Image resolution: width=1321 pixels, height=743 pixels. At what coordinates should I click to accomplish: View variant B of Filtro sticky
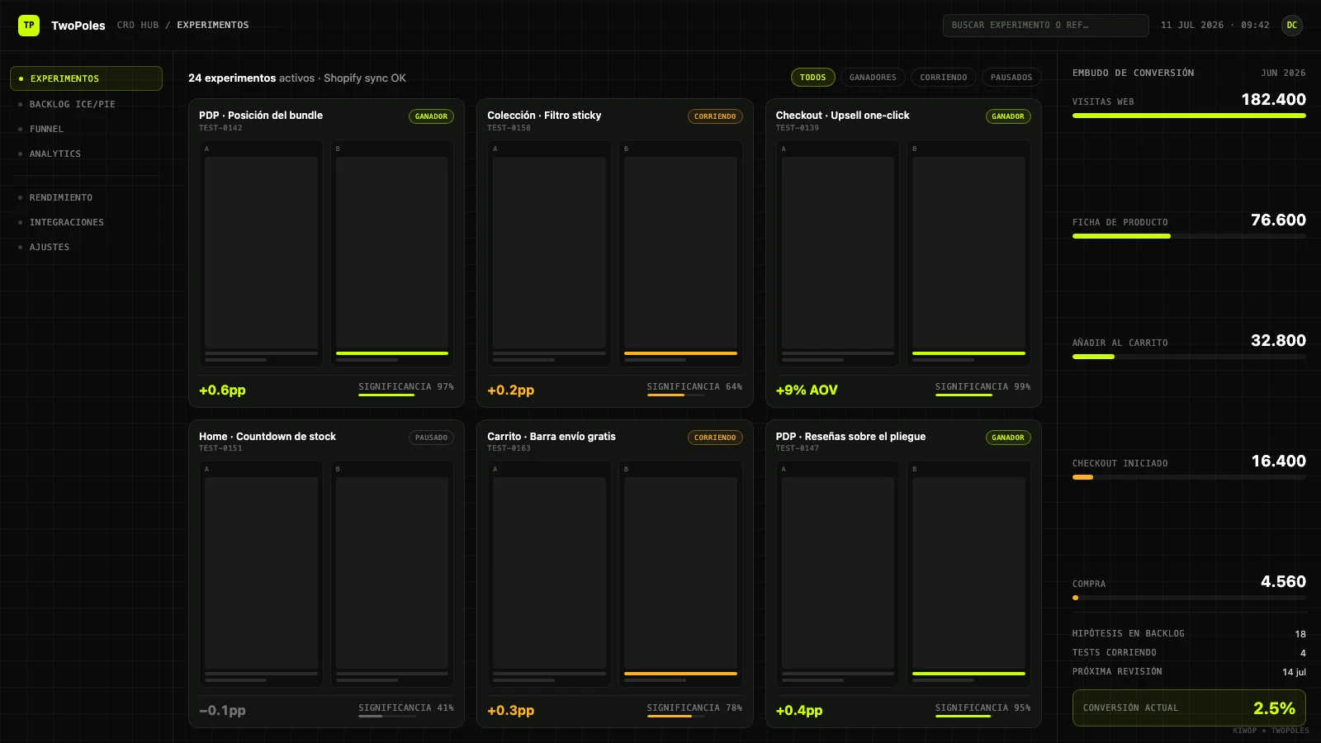click(x=680, y=253)
